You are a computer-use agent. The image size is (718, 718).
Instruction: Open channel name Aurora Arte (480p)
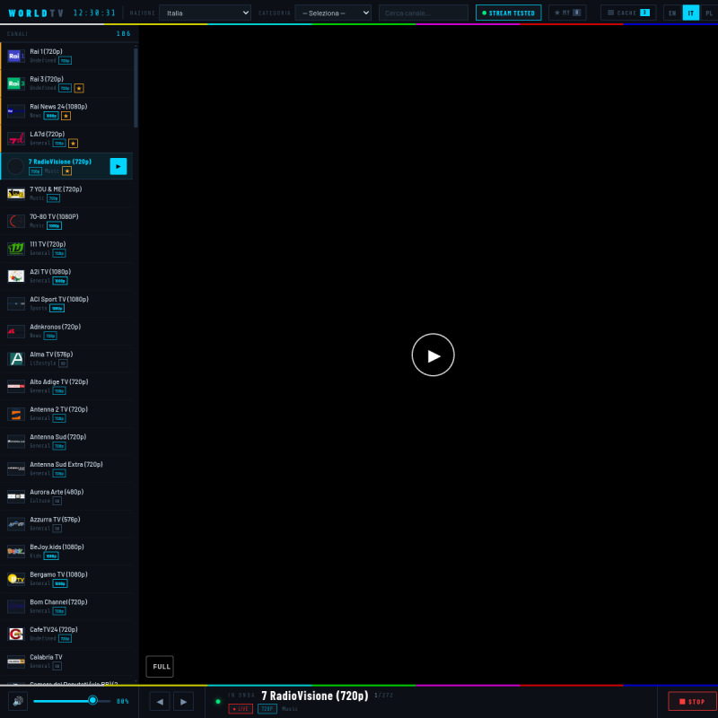pyautogui.click(x=57, y=492)
